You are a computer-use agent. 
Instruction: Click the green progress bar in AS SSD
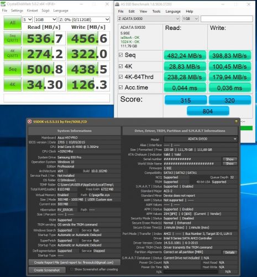pyautogui.click(x=246, y=128)
